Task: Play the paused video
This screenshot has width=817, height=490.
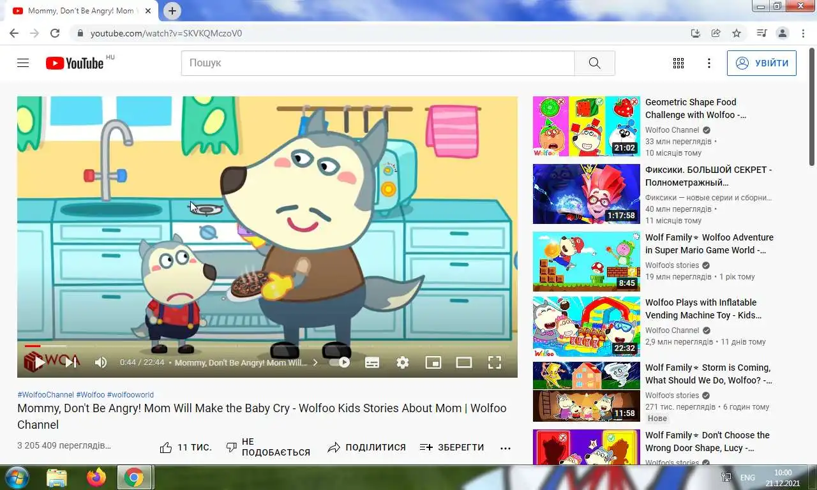Action: point(40,362)
